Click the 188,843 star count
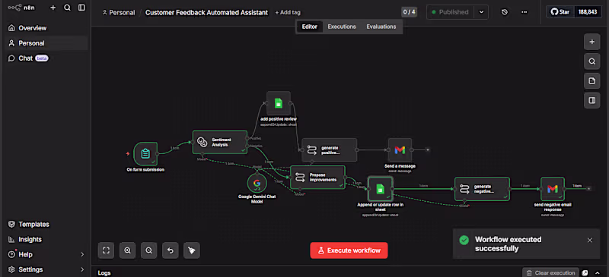Image resolution: width=609 pixels, height=277 pixels. (588, 12)
